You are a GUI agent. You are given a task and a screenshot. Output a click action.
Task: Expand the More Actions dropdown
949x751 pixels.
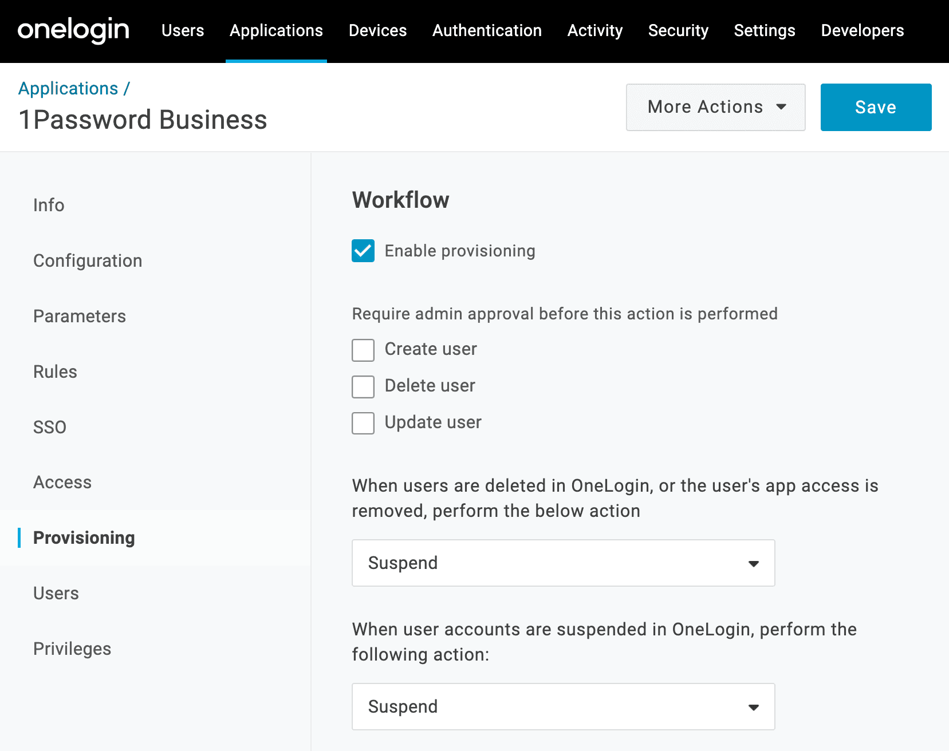(x=715, y=107)
